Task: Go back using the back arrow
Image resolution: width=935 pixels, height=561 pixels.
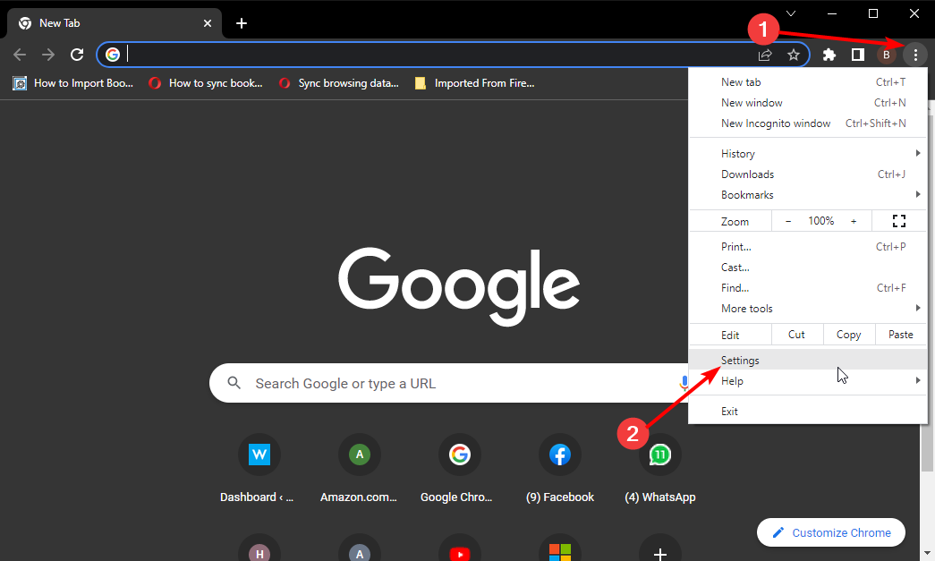Action: click(20, 55)
